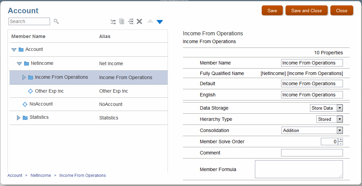Collapse the Account tree node
This screenshot has width=362, height=186.
(14, 50)
